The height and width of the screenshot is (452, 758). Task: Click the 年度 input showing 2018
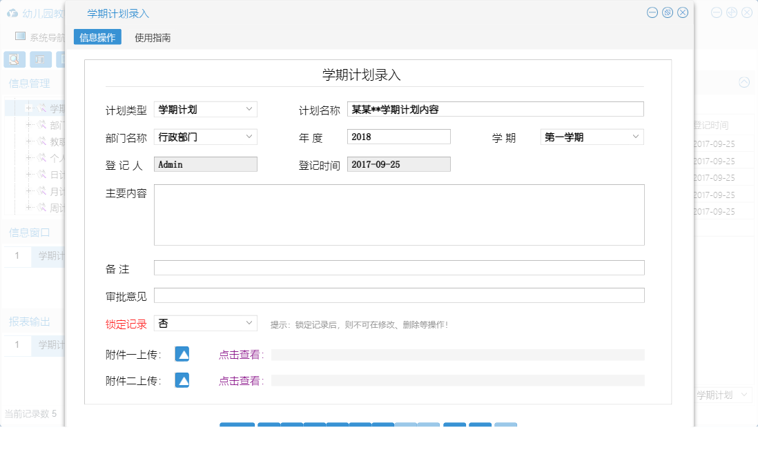pyautogui.click(x=398, y=137)
